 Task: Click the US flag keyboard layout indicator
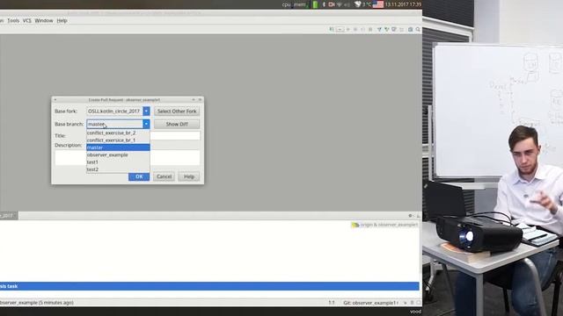click(377, 4)
